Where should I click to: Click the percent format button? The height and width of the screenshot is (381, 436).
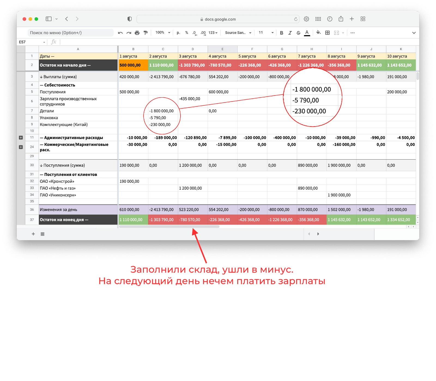pos(187,33)
